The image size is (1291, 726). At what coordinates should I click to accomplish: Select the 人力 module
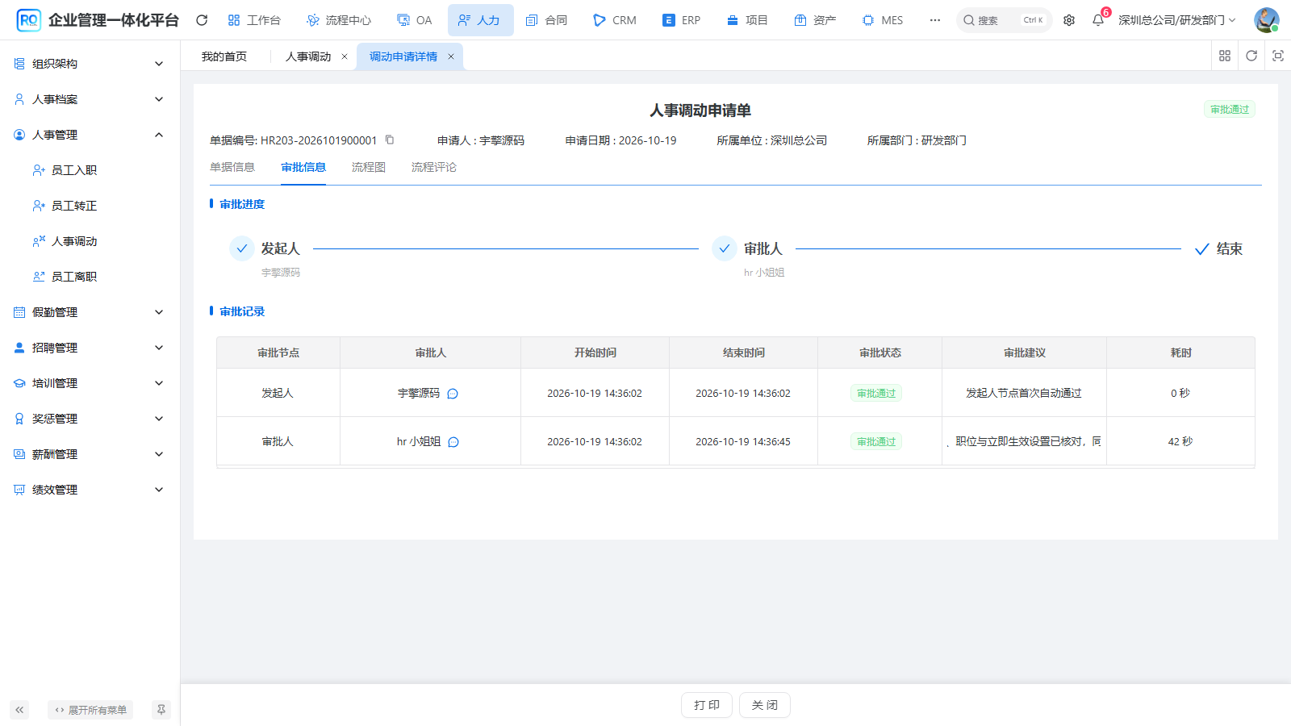[479, 20]
